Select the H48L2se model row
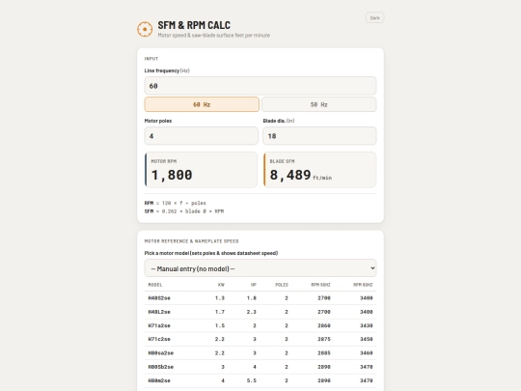The width and height of the screenshot is (521, 391). (x=260, y=312)
